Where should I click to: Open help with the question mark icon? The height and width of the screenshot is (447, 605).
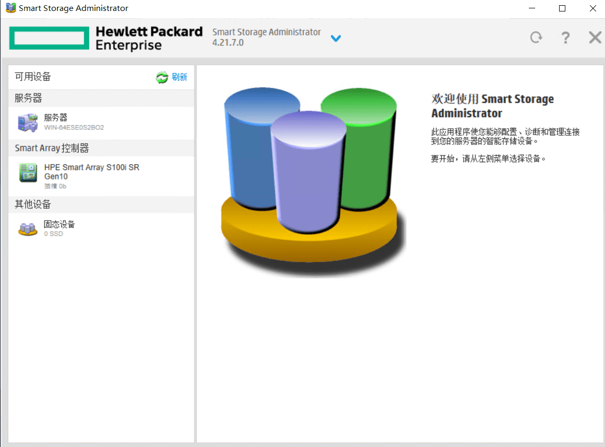[x=565, y=38]
